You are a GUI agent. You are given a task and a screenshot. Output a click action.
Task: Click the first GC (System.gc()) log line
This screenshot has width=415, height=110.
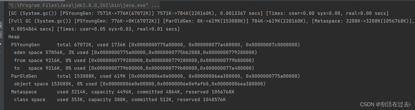click(199, 13)
